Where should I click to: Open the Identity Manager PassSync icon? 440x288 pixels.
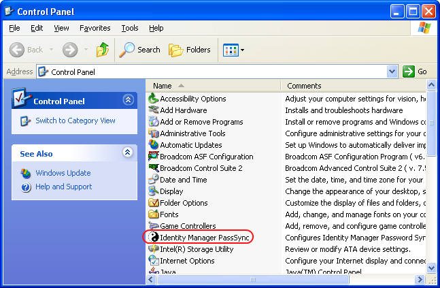[154, 237]
